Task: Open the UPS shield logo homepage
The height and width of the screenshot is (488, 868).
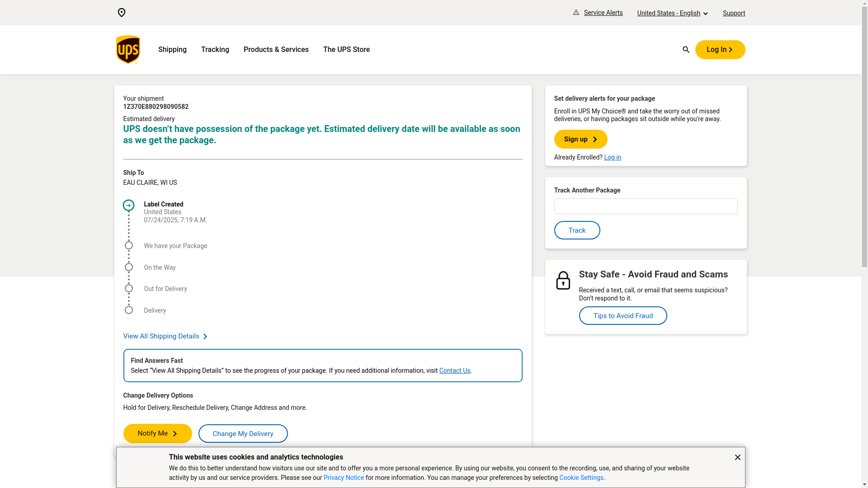Action: (x=128, y=50)
